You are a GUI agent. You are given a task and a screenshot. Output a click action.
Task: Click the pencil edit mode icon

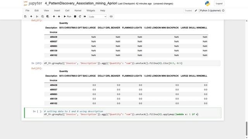click(x=196, y=10)
